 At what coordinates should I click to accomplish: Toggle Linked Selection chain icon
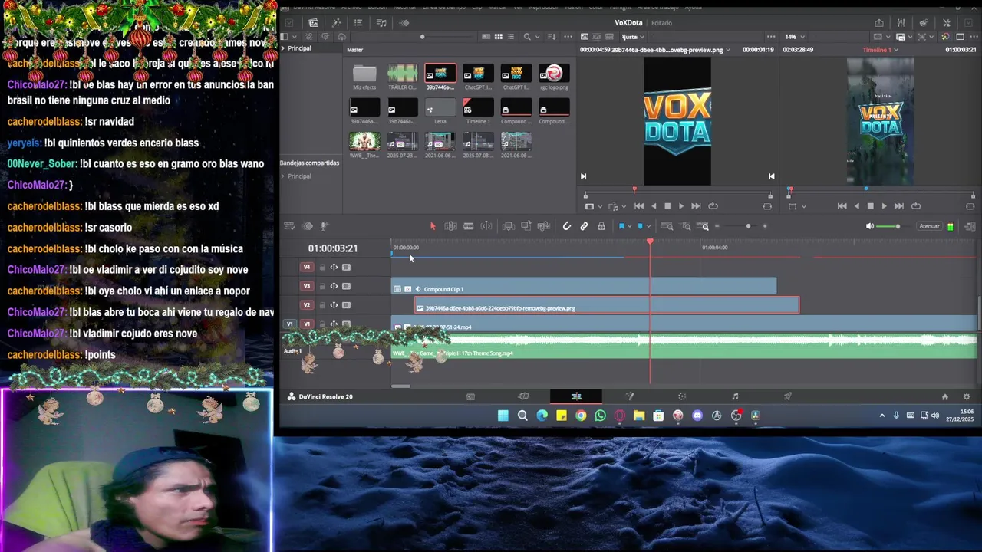584,226
